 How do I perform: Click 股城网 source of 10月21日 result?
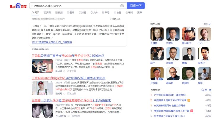click(x=59, y=71)
